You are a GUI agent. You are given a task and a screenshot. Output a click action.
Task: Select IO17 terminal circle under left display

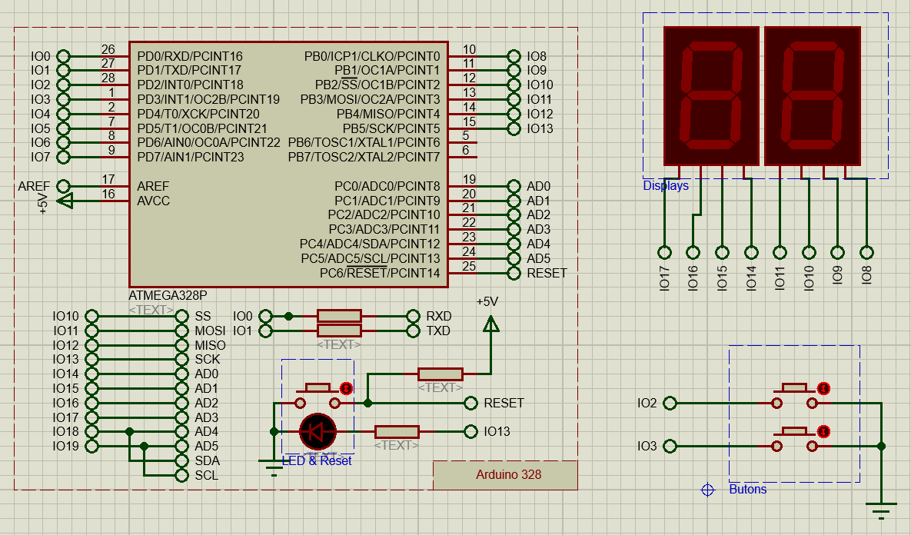pos(665,253)
